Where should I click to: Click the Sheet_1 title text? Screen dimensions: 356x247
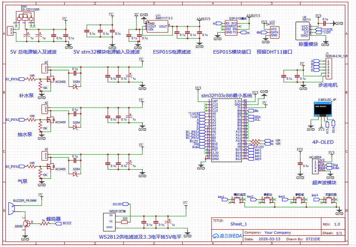238,224
